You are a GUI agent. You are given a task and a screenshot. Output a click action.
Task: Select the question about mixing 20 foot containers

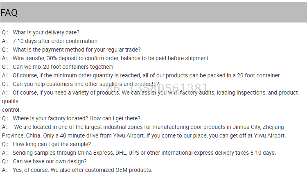pyautogui.click(x=63, y=67)
